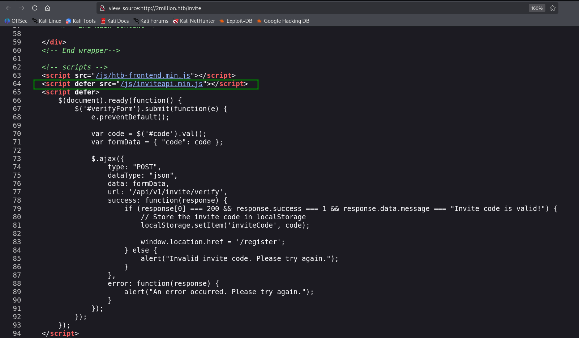This screenshot has height=338, width=579.
Task: Open the Kali Forums bookmark
Action: (151, 21)
